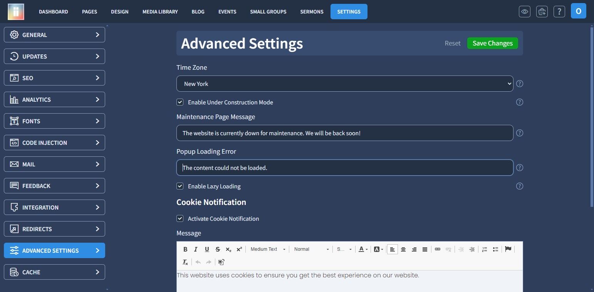Viewport: 594px width, 292px height.
Task: Click the Bold formatting icon
Action: click(x=185, y=249)
